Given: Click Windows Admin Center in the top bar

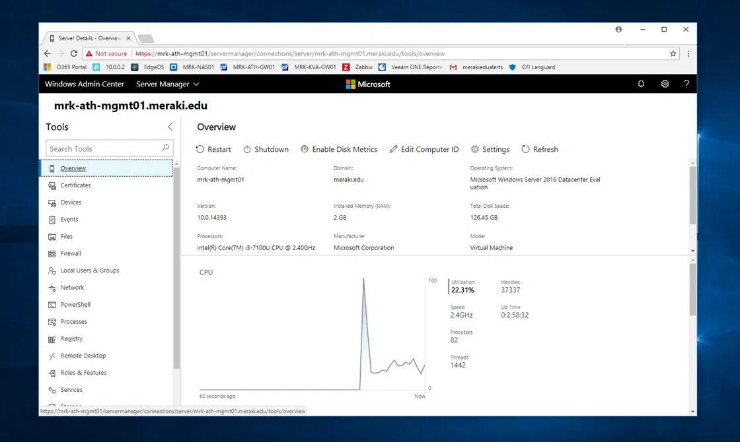Looking at the screenshot, I should coord(84,84).
